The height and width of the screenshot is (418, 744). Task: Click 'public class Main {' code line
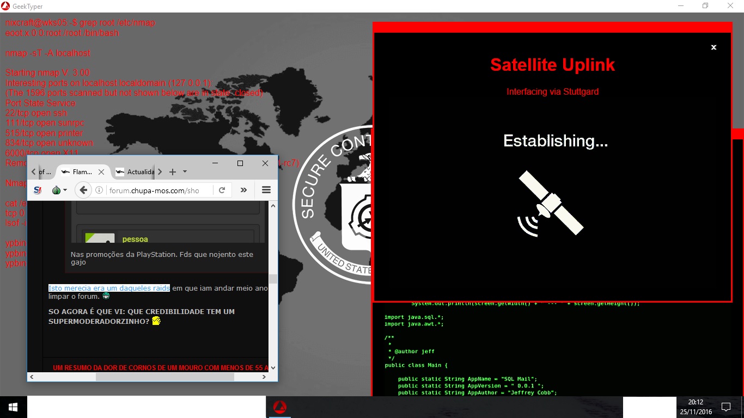tap(416, 365)
